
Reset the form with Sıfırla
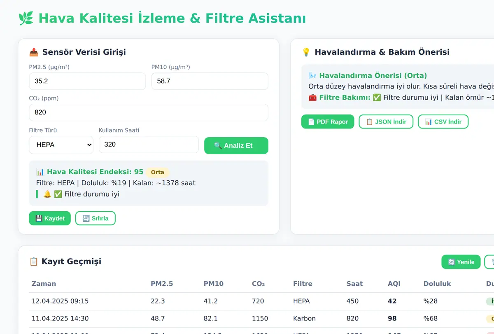(96, 218)
